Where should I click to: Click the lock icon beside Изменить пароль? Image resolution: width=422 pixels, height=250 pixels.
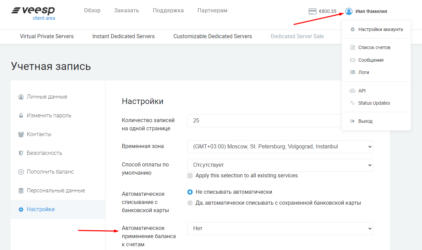click(21, 115)
